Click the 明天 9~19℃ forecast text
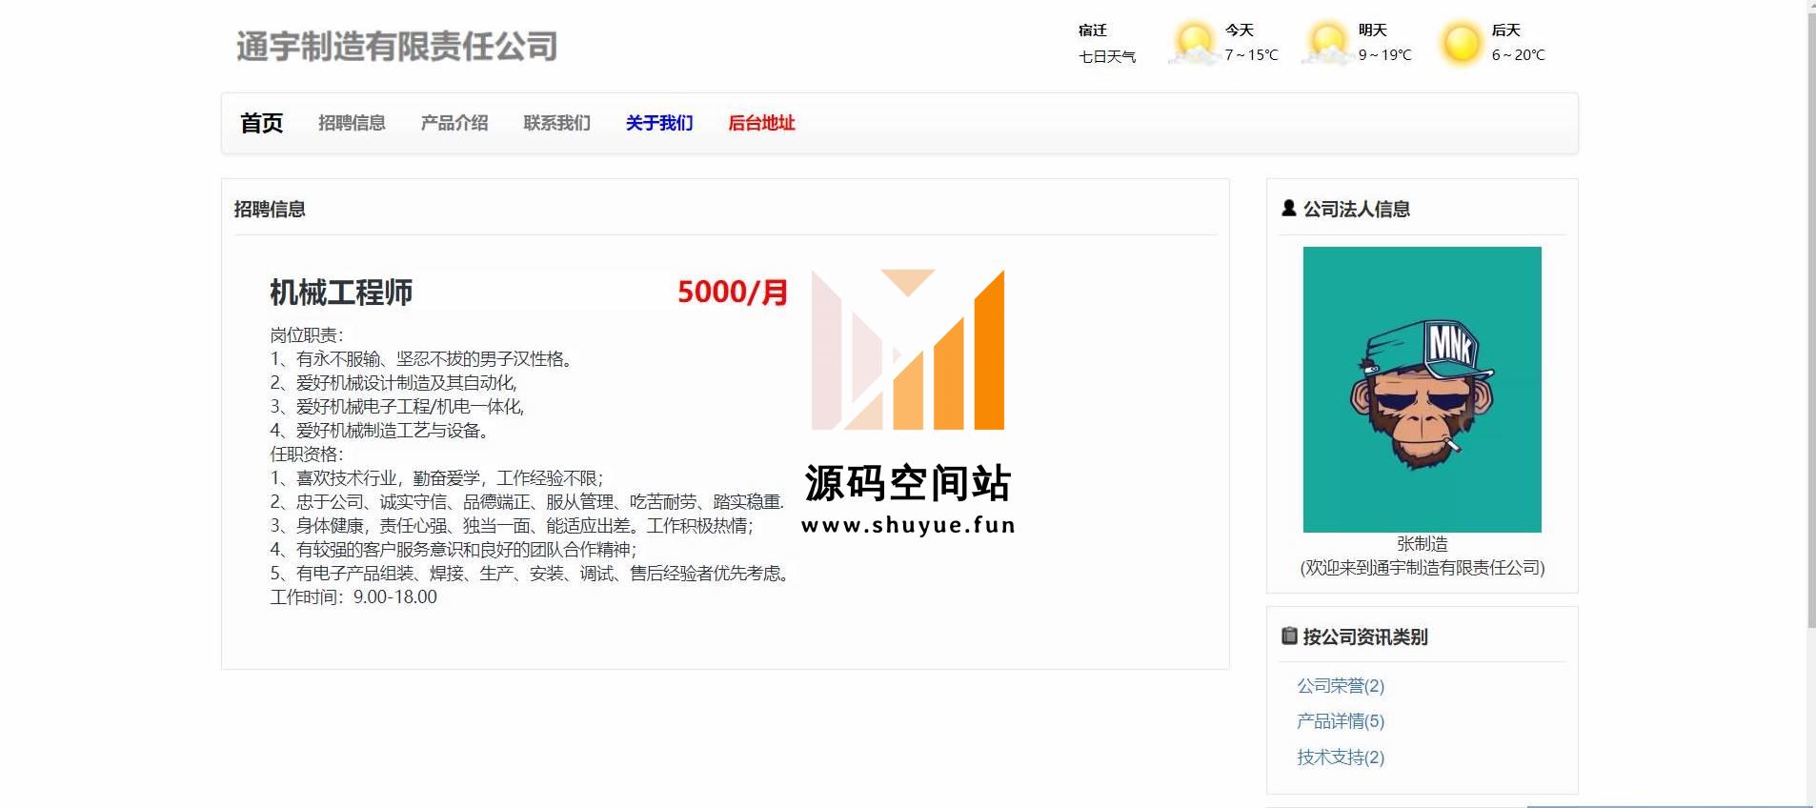The image size is (1816, 808). click(1384, 43)
